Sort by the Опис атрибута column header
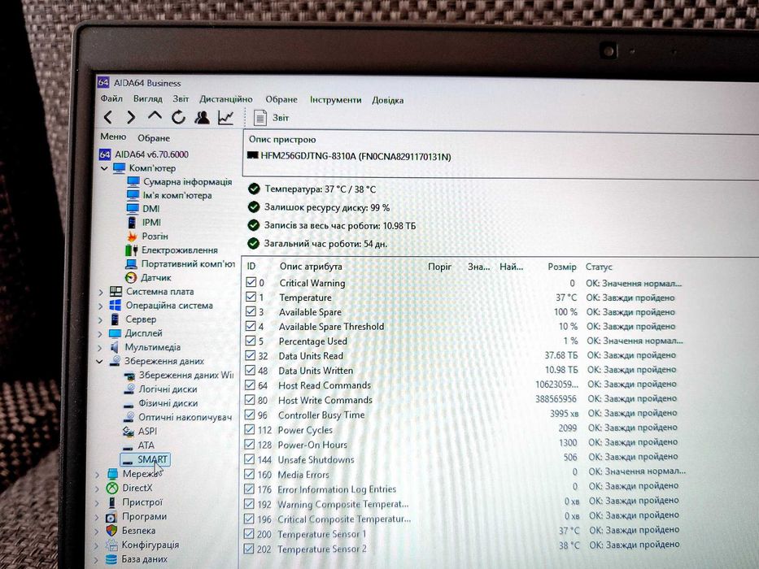This screenshot has width=759, height=569. (x=311, y=267)
